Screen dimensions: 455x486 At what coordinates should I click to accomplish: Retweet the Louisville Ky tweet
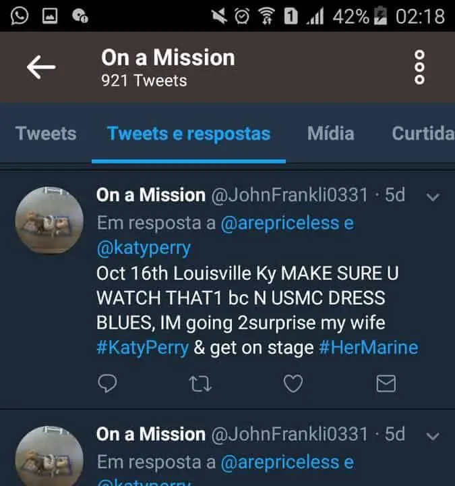coord(200,384)
